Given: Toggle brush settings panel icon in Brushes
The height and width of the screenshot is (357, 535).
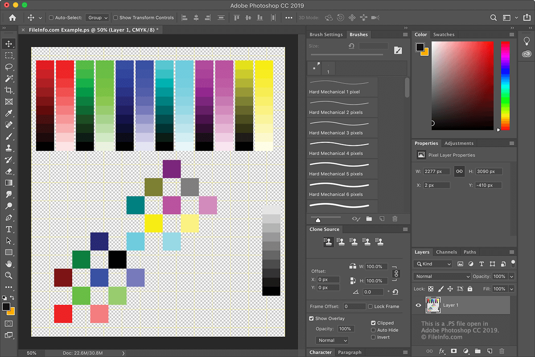Looking at the screenshot, I should [x=398, y=50].
